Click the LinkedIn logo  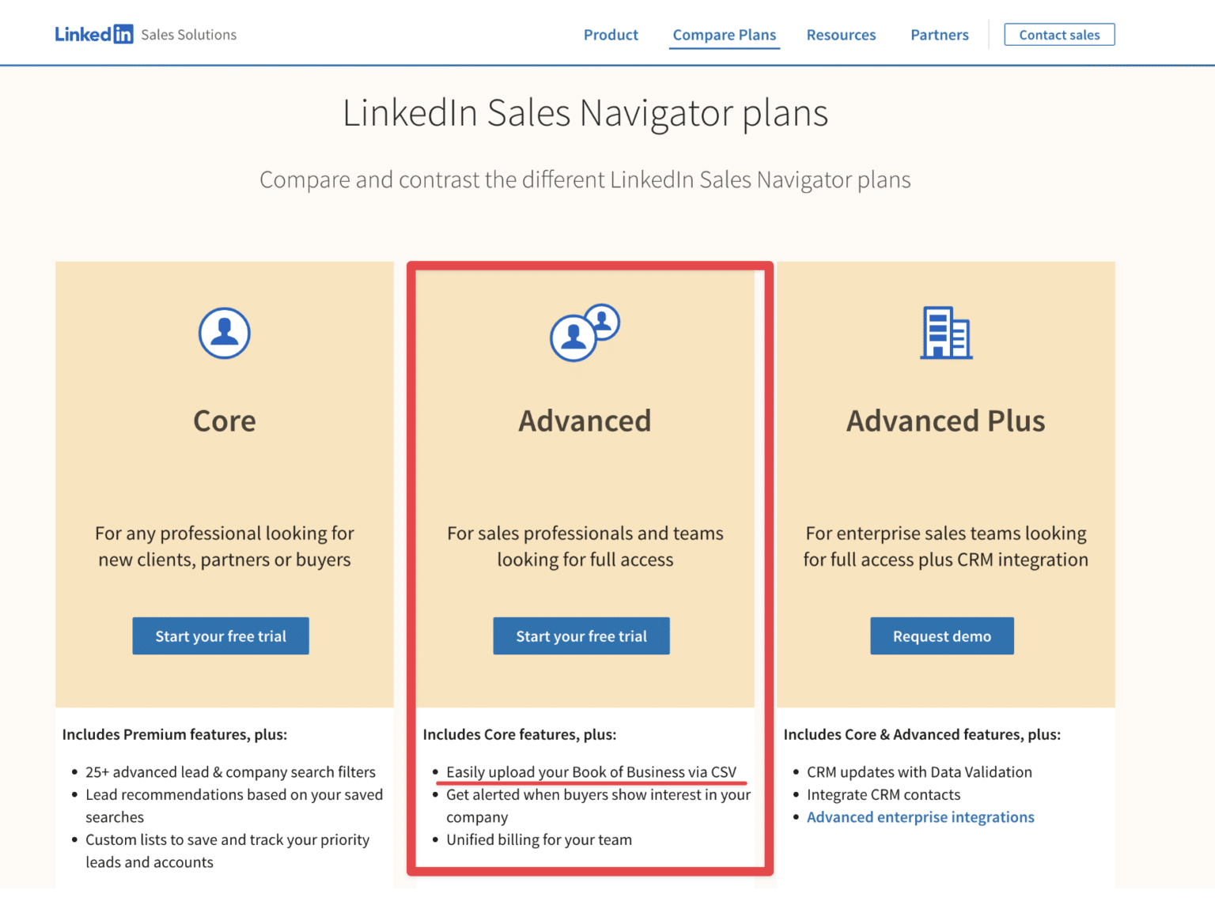coord(94,33)
